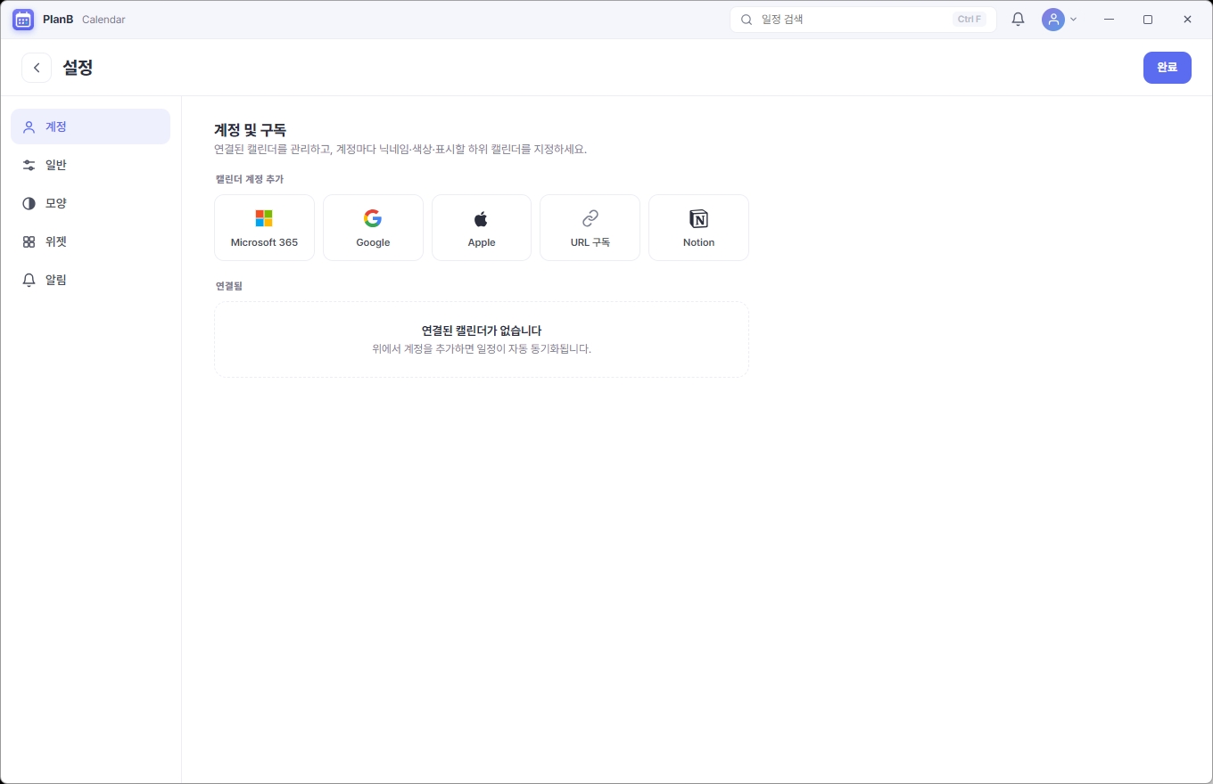Select the 계정 settings tab
This screenshot has width=1213, height=784.
(90, 127)
